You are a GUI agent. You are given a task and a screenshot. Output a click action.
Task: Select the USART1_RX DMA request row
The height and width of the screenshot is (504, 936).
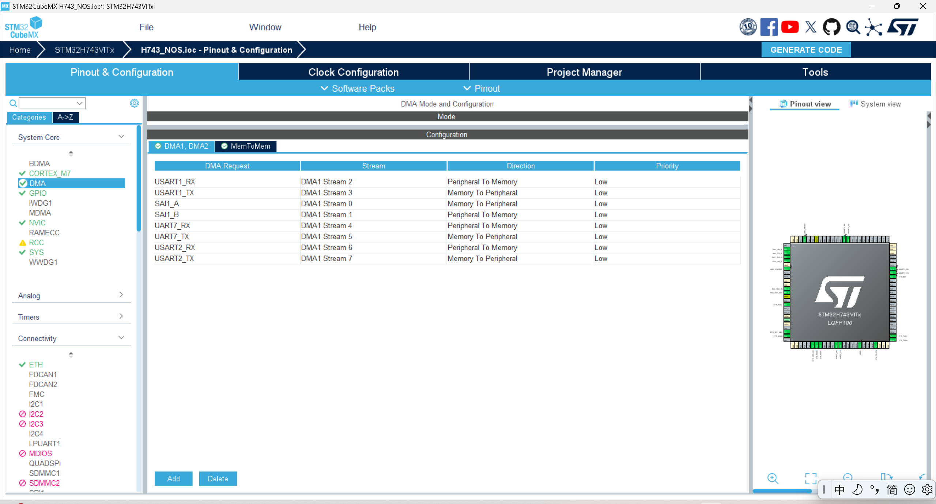[447, 182]
